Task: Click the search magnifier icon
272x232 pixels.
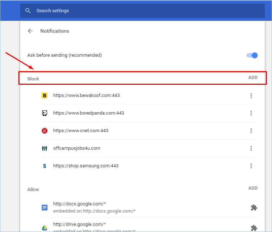Action: (x=28, y=11)
